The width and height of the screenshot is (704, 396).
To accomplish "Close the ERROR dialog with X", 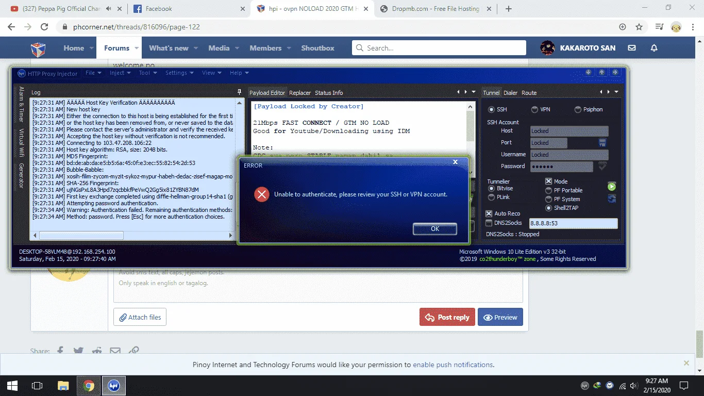I will pos(455,162).
